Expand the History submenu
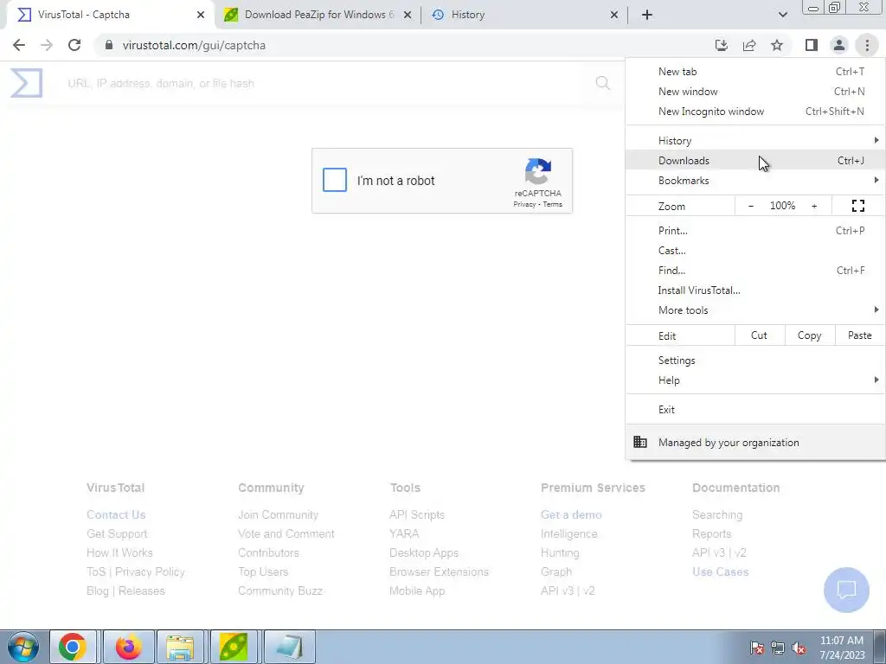The width and height of the screenshot is (886, 664). click(755, 141)
